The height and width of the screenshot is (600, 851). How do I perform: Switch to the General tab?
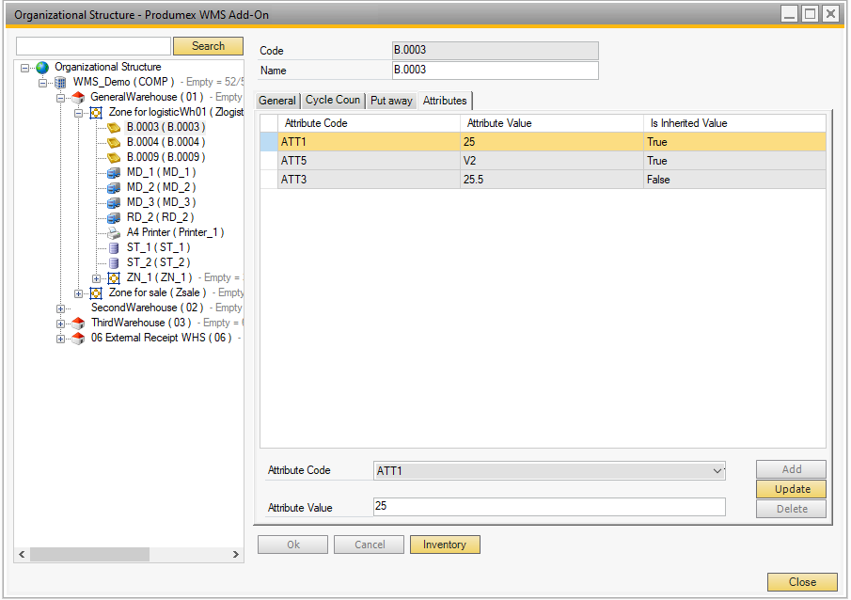(277, 101)
